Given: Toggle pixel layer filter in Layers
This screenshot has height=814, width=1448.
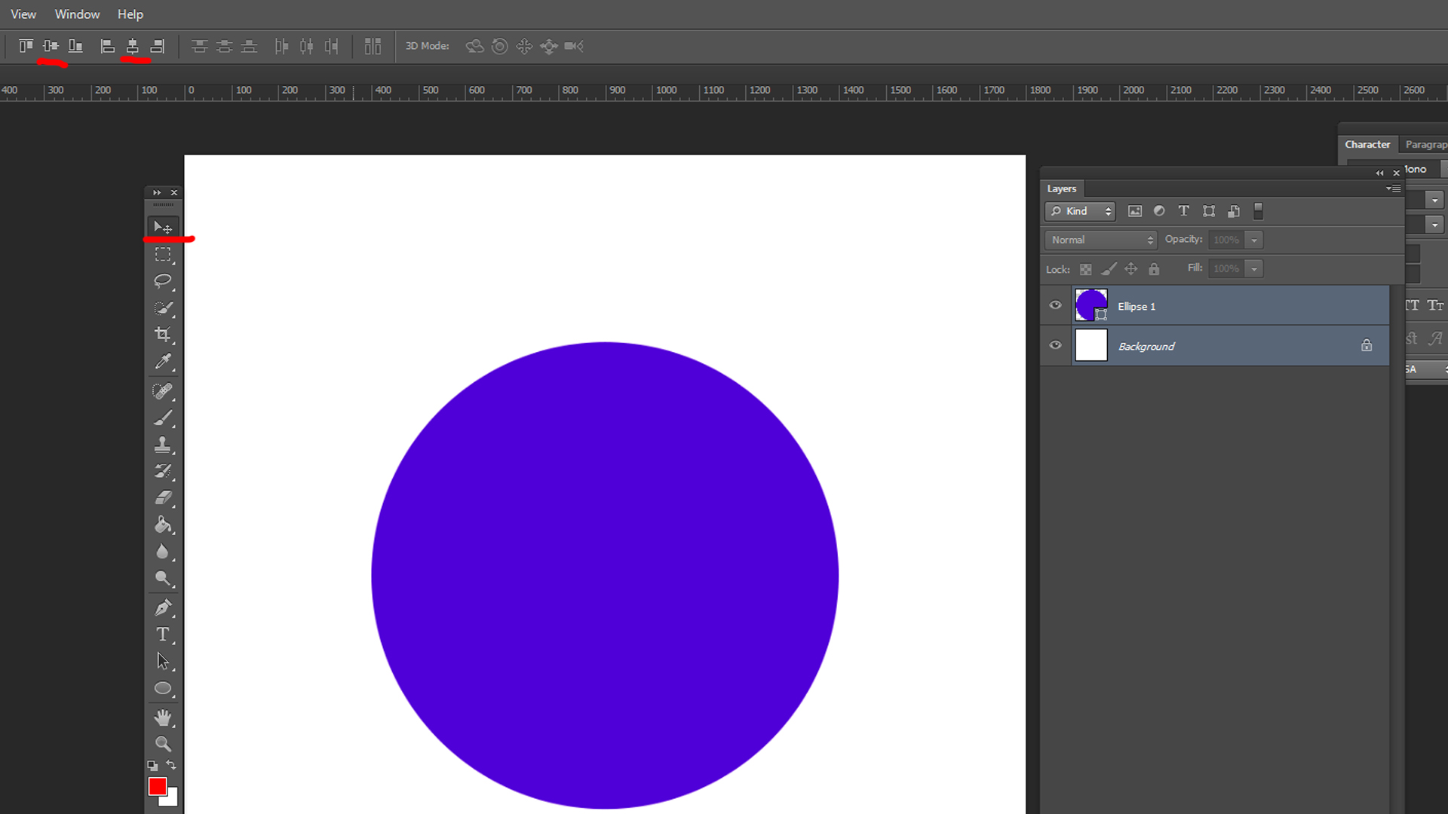Looking at the screenshot, I should click(1135, 211).
